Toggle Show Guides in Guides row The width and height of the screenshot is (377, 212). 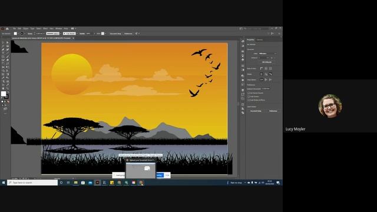pos(262,74)
